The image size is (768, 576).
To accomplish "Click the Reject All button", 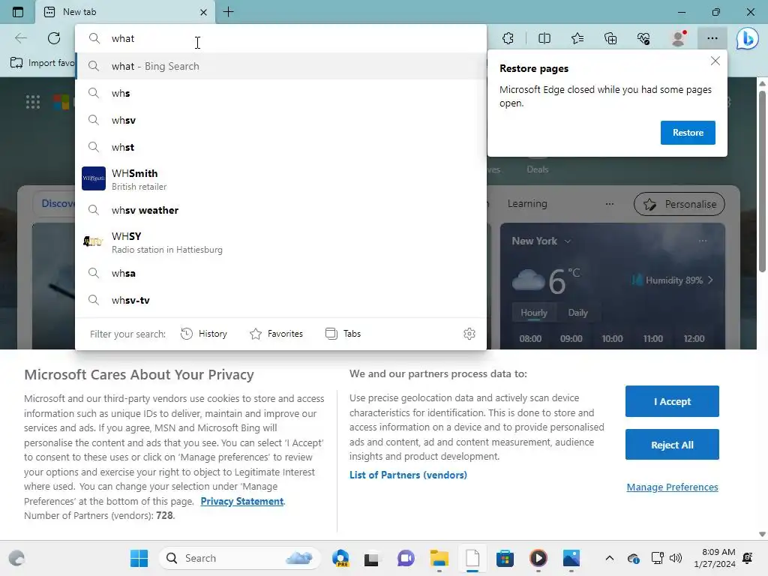I will (x=672, y=445).
